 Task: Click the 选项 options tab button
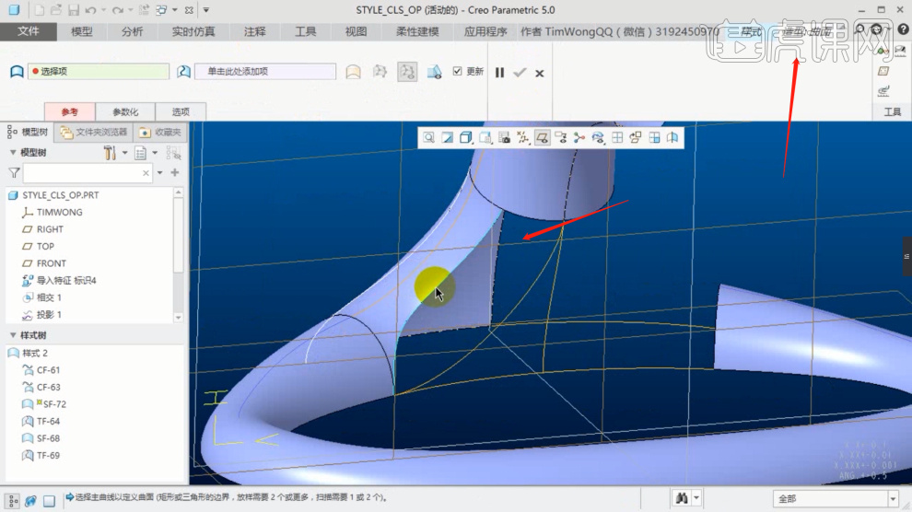pyautogui.click(x=181, y=111)
